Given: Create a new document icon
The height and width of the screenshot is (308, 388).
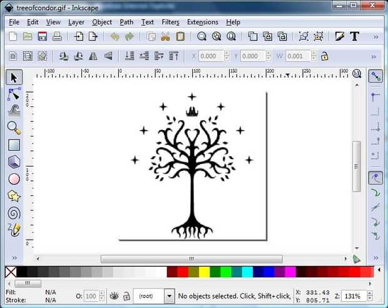Looking at the screenshot, I should click(x=13, y=36).
